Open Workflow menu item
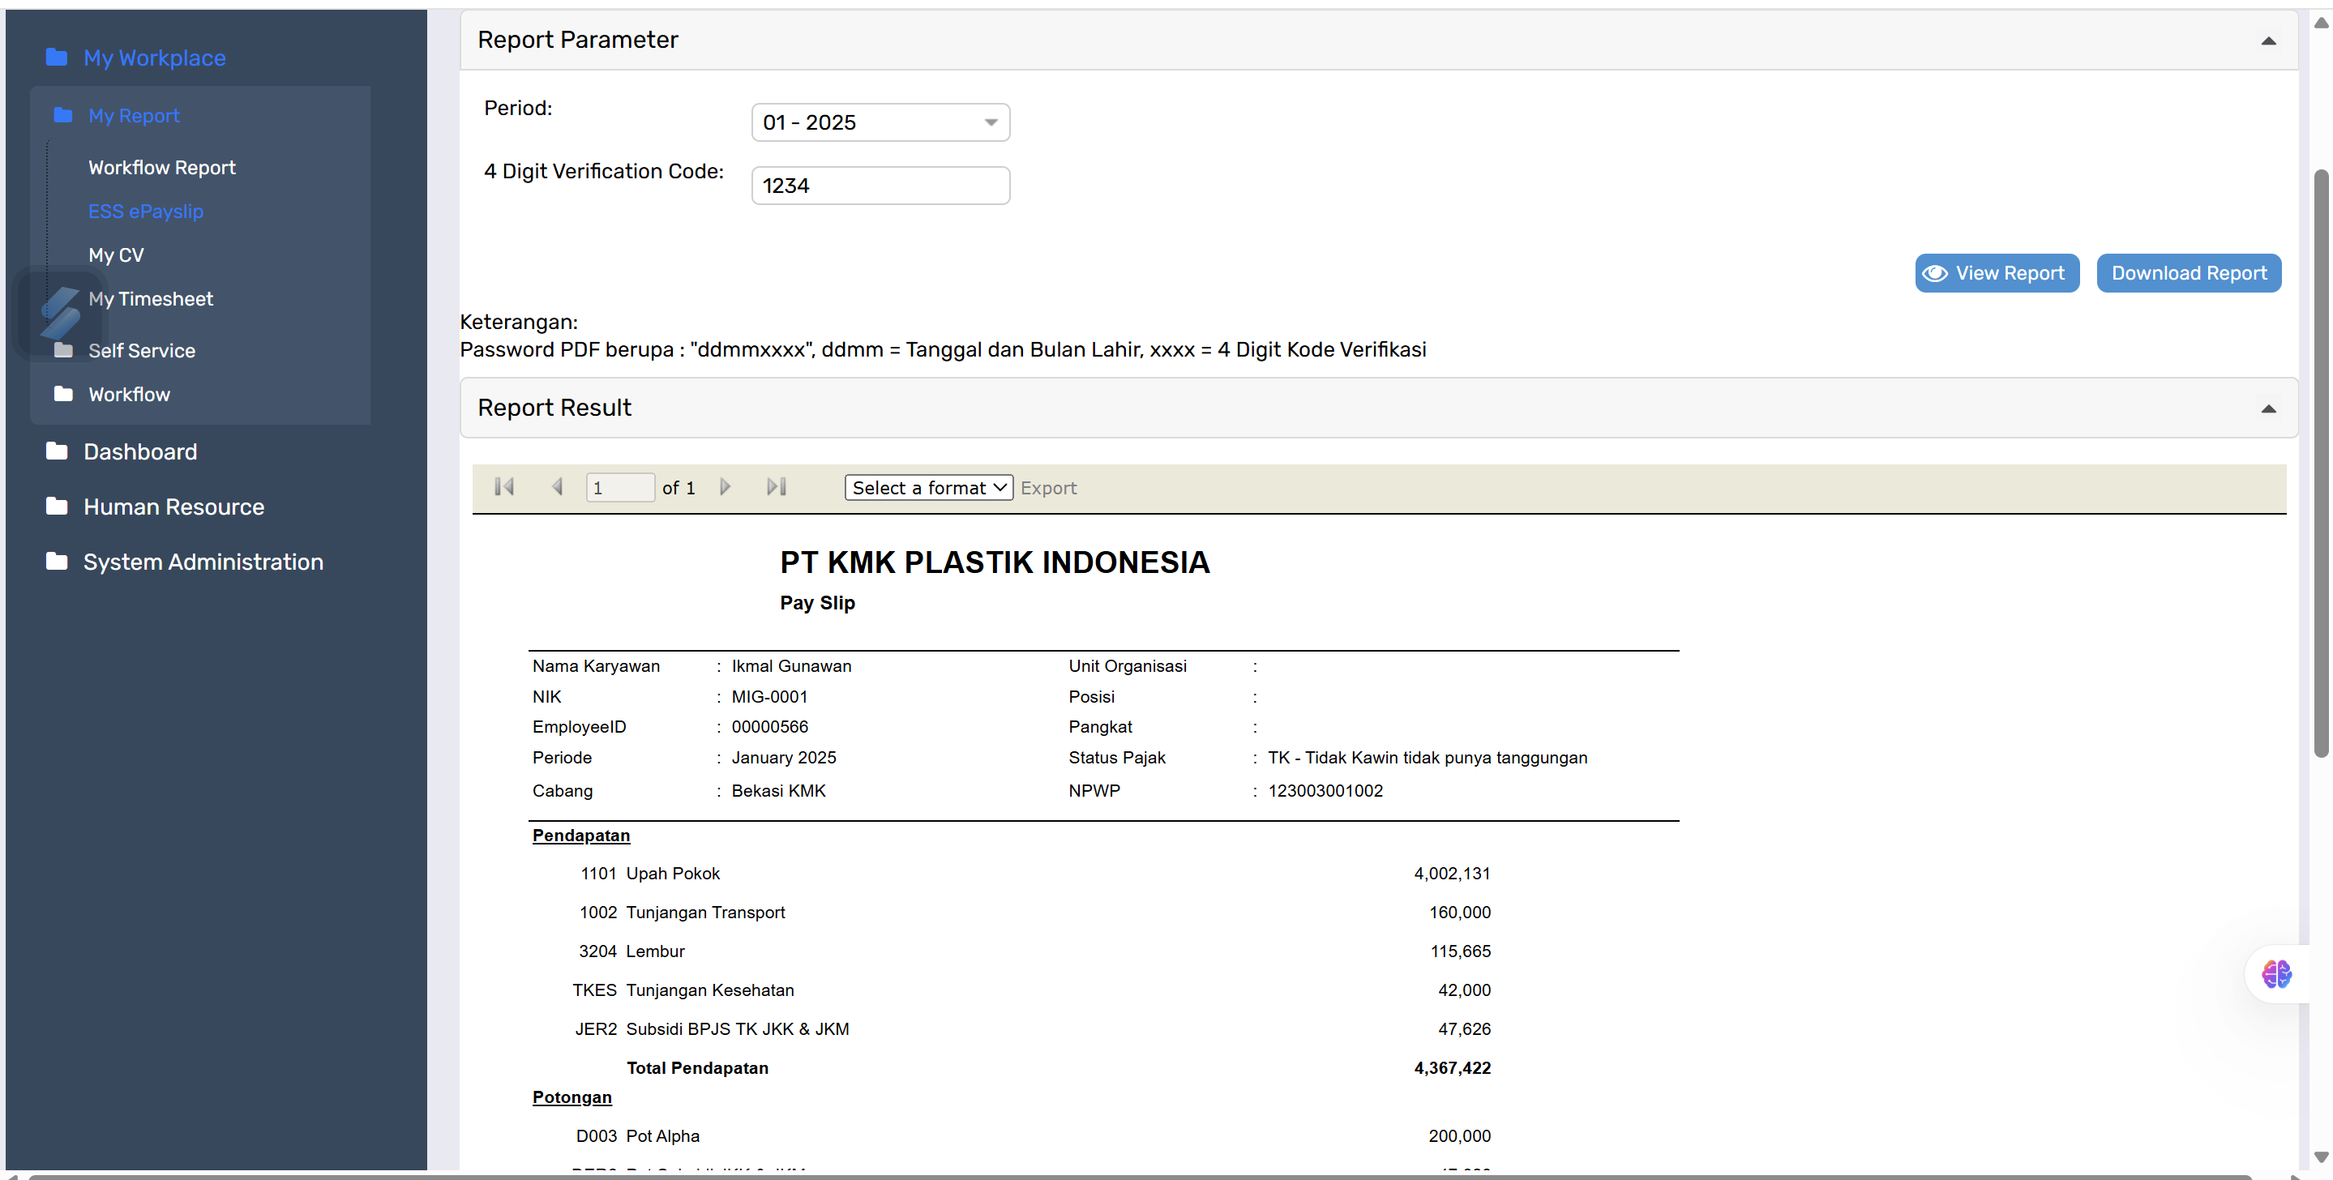Viewport: 2333px width, 1180px height. (129, 394)
